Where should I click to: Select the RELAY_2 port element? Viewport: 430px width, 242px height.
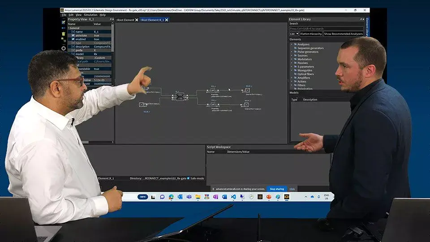click(x=247, y=90)
